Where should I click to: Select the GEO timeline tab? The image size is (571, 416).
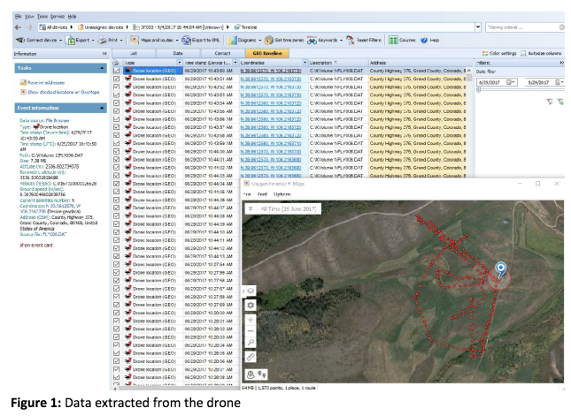point(267,53)
